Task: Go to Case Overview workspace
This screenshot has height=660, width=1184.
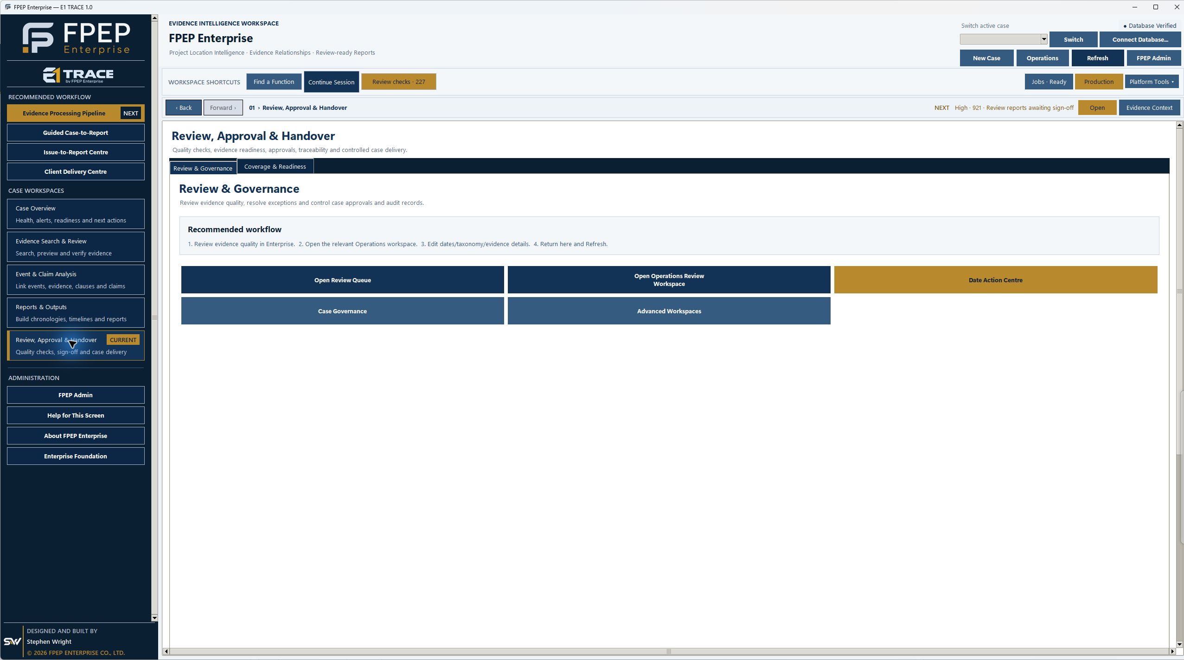Action: coord(76,214)
